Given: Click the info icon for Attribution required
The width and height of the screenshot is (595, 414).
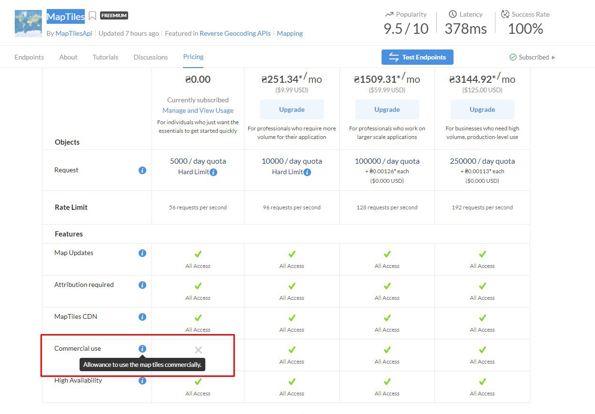Looking at the screenshot, I should [142, 285].
